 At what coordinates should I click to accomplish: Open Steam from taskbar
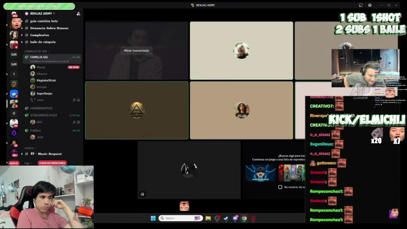tap(226, 218)
